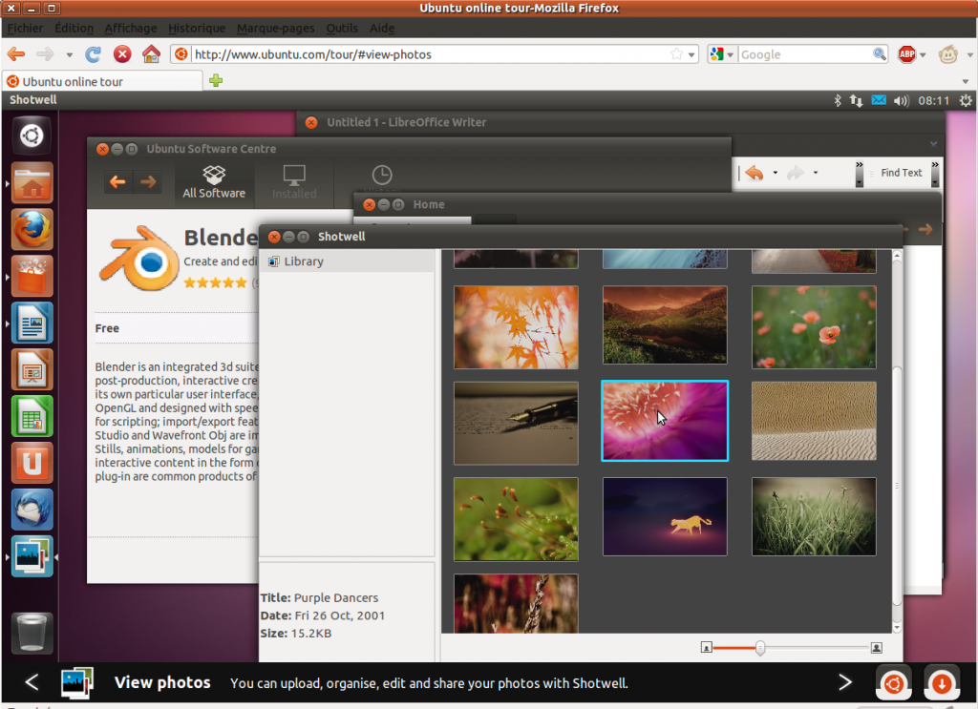Open the list all tabs dropdown

[966, 82]
